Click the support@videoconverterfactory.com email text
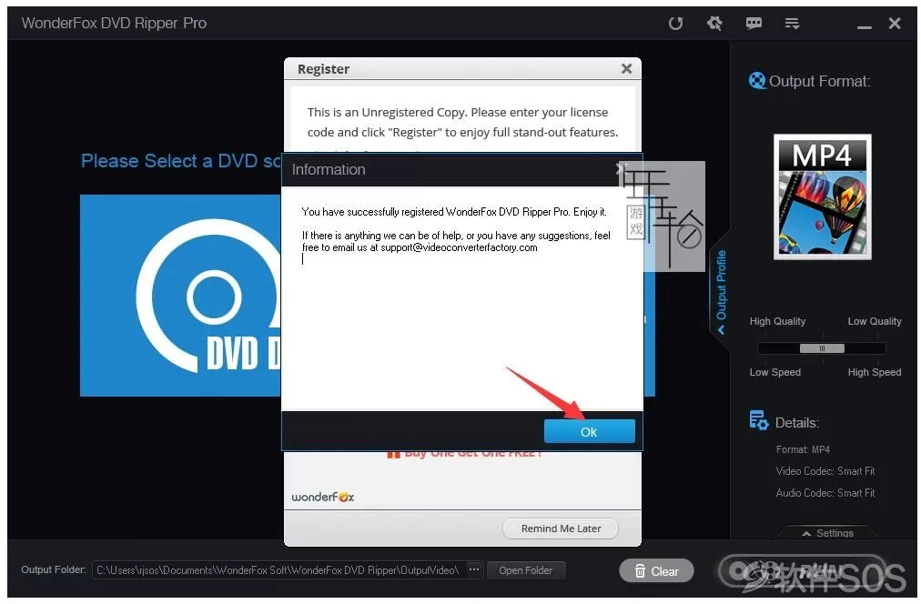The width and height of the screenshot is (921, 604). (459, 247)
